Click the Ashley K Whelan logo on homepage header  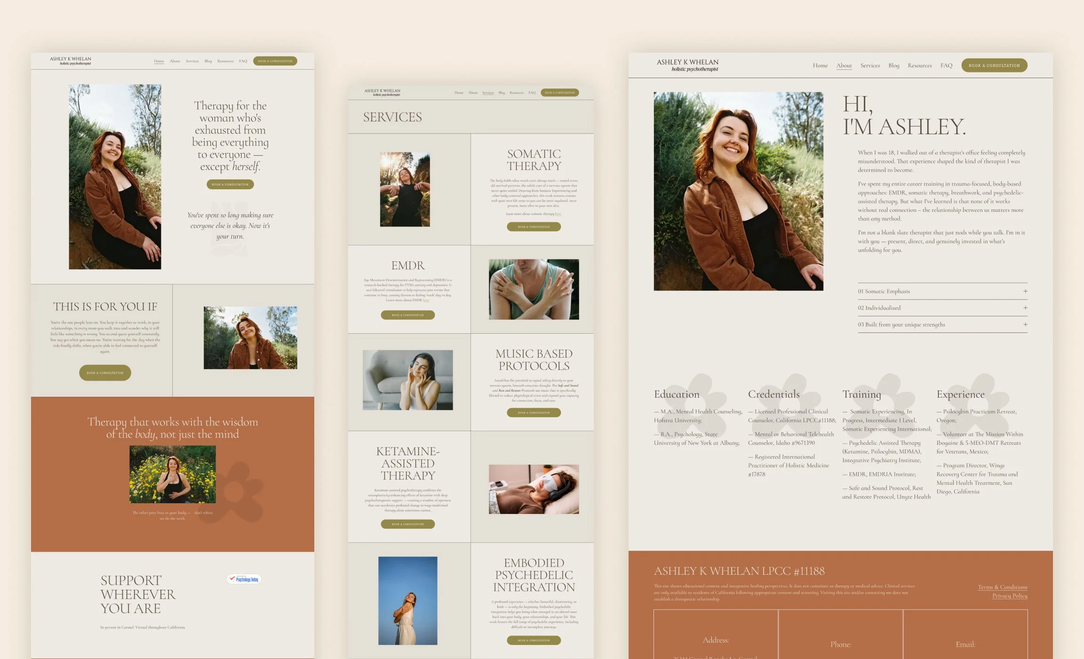(71, 61)
